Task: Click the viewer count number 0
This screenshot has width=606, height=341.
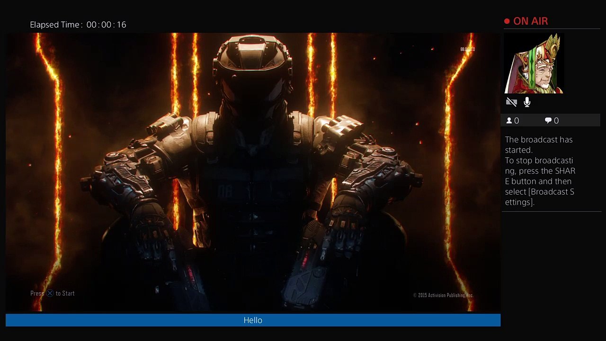Action: click(x=517, y=121)
